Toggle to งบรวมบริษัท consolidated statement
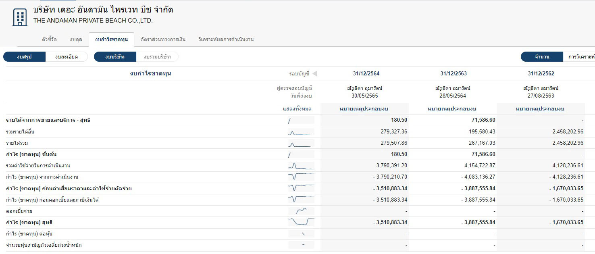Image resolution: width=595 pixels, height=254 pixels. [x=157, y=57]
